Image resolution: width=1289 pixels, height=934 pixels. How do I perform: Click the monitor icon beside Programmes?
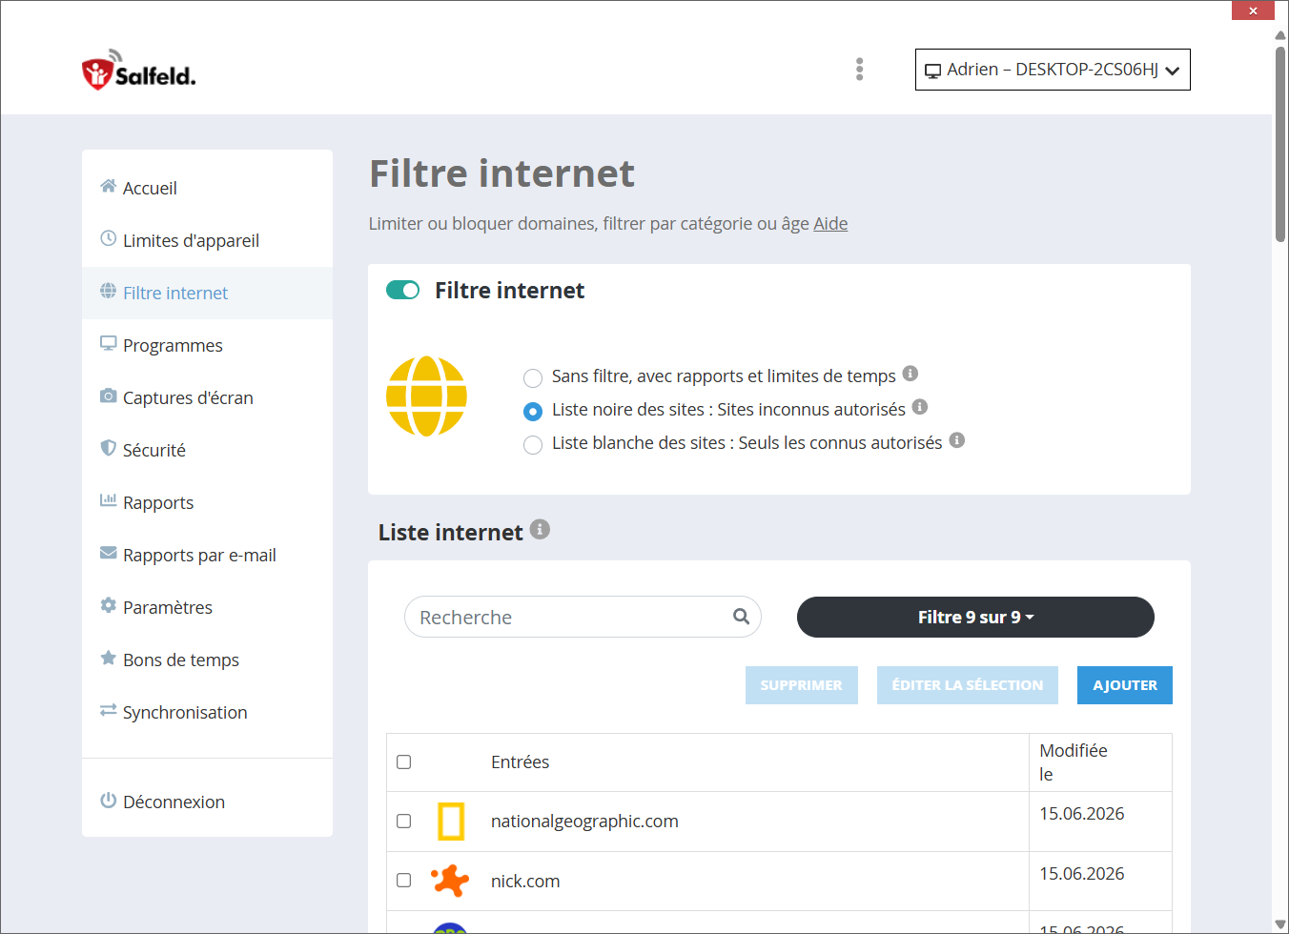tap(109, 343)
